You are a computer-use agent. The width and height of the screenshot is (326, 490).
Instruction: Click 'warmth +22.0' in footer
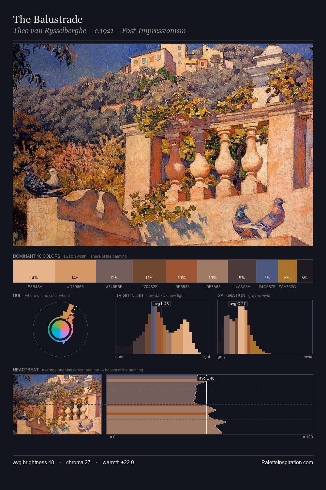(x=118, y=463)
